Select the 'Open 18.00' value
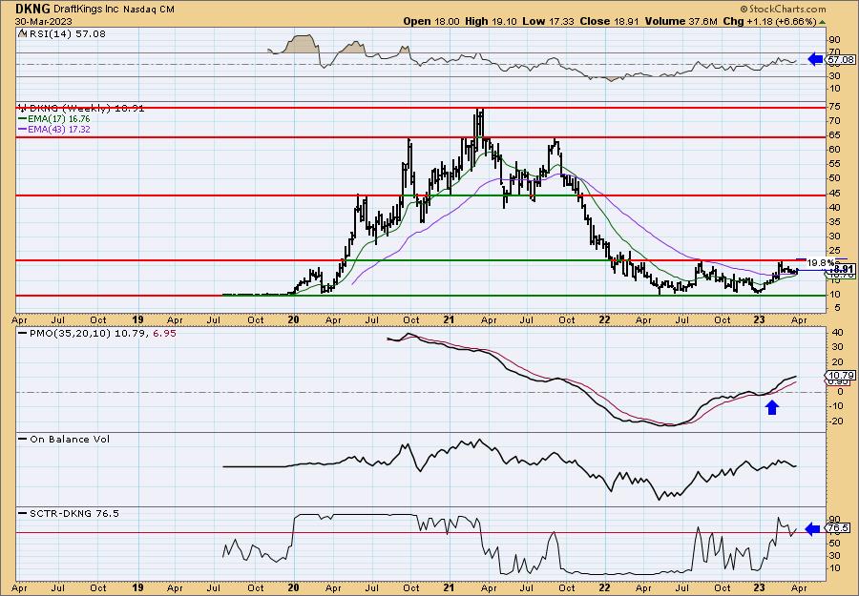The image size is (859, 596). click(x=431, y=21)
